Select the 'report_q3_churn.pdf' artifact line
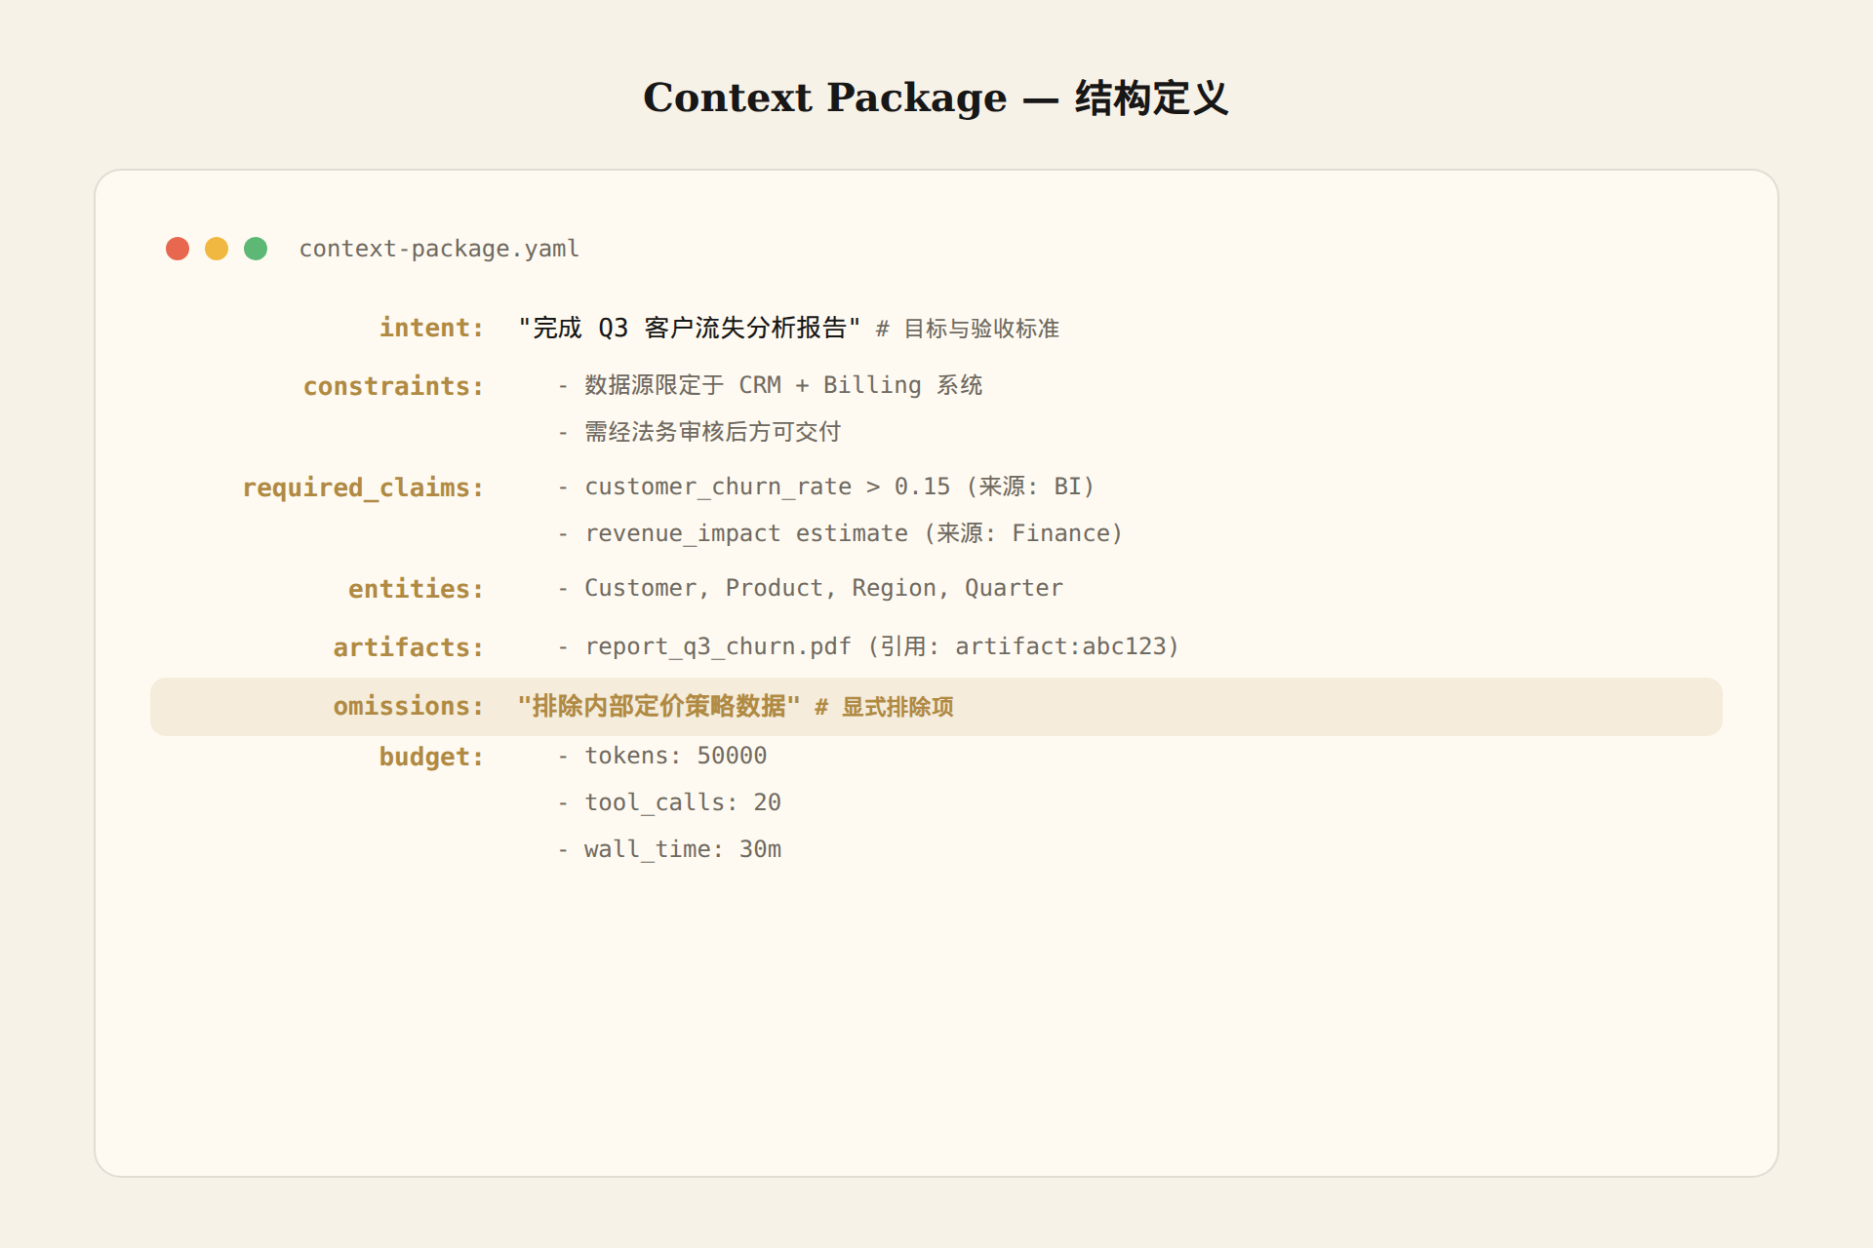Image resolution: width=1873 pixels, height=1248 pixels. coord(868,646)
